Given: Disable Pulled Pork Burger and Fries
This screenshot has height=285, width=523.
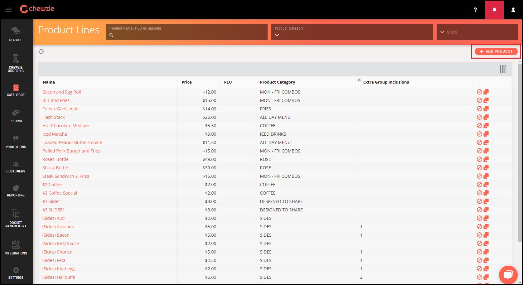Looking at the screenshot, I should pos(479,151).
